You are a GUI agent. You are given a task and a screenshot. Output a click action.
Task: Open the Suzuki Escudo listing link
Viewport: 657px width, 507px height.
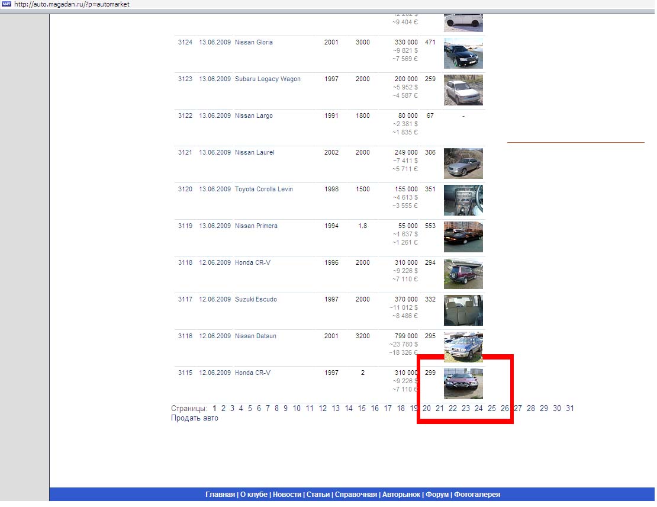tap(256, 300)
